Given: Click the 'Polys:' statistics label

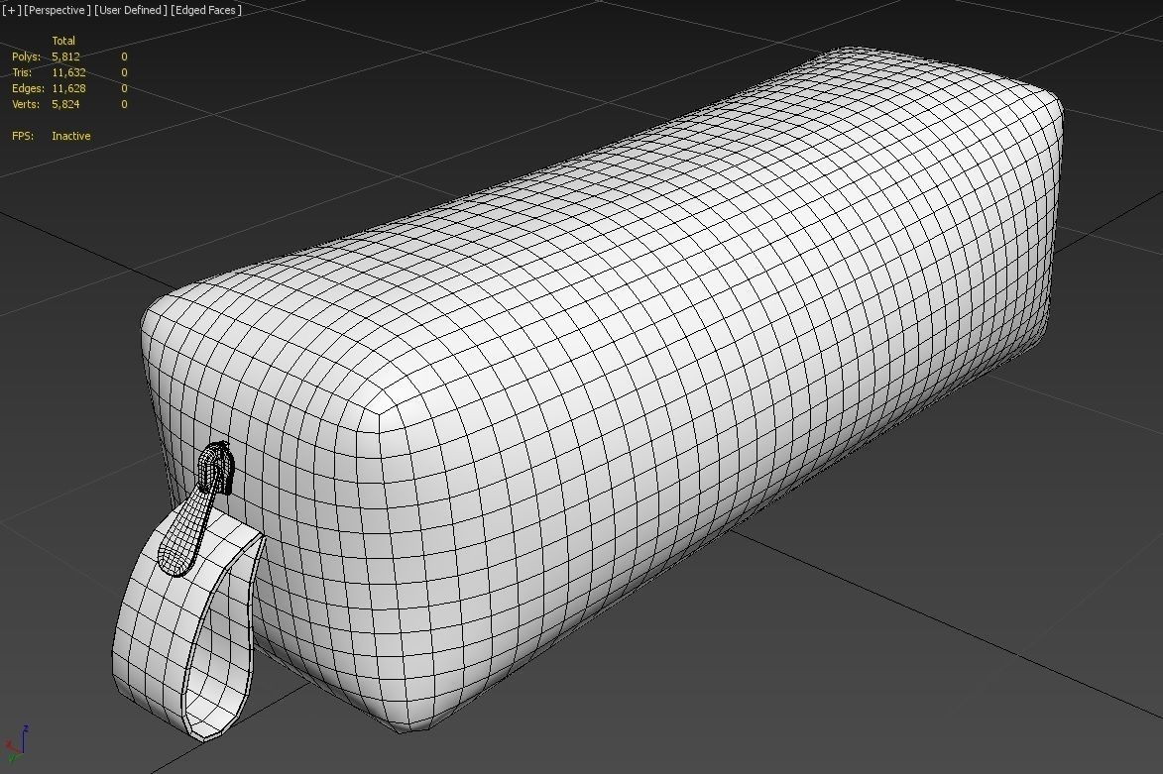Looking at the screenshot, I should click(x=26, y=56).
